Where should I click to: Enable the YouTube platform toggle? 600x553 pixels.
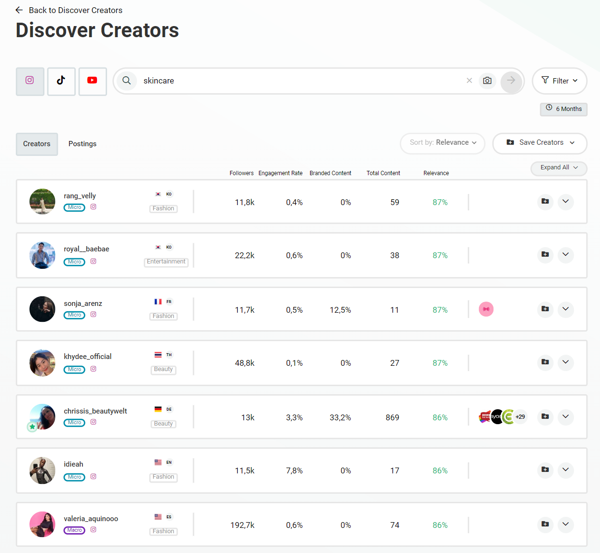pyautogui.click(x=93, y=81)
